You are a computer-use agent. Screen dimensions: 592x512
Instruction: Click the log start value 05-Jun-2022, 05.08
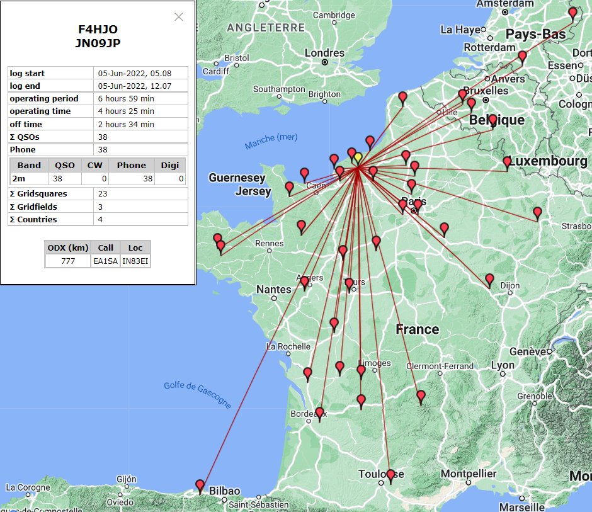point(135,73)
